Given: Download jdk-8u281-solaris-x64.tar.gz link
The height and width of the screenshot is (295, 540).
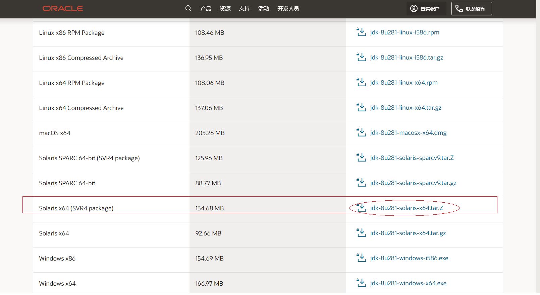Looking at the screenshot, I should pos(408,233).
